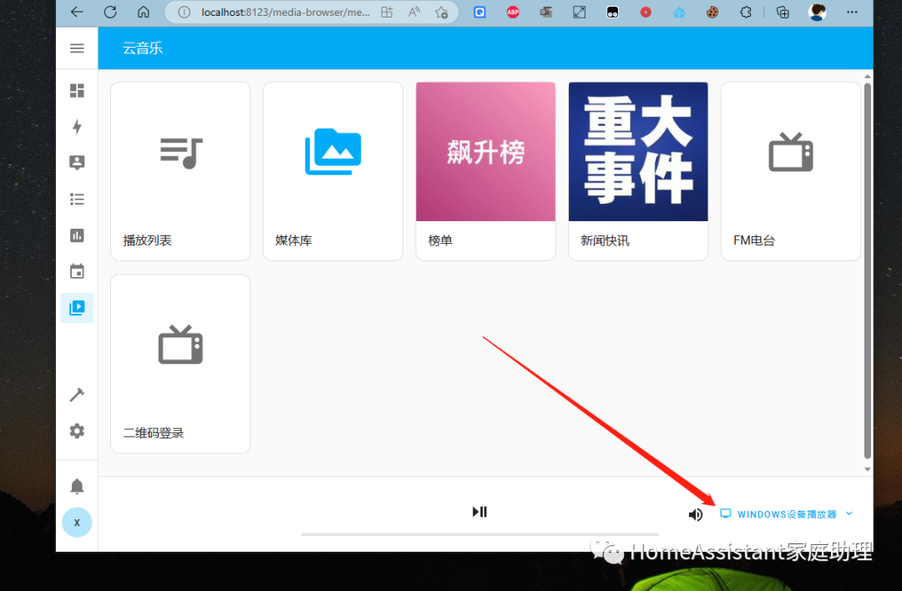Open the browser profile avatar
The height and width of the screenshot is (591, 902).
click(x=818, y=12)
